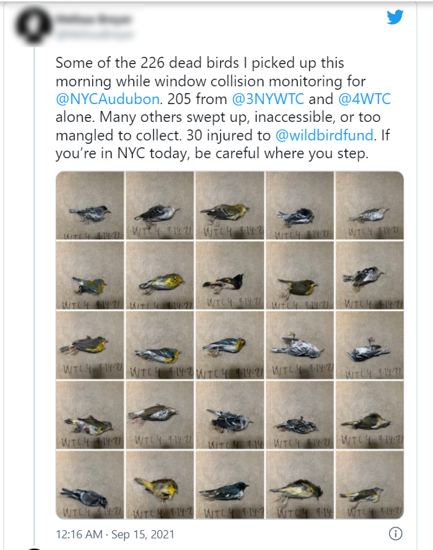This screenshot has height=550, width=433.
Task: View the blue-gray bird in second row, first column
Action: click(90, 275)
